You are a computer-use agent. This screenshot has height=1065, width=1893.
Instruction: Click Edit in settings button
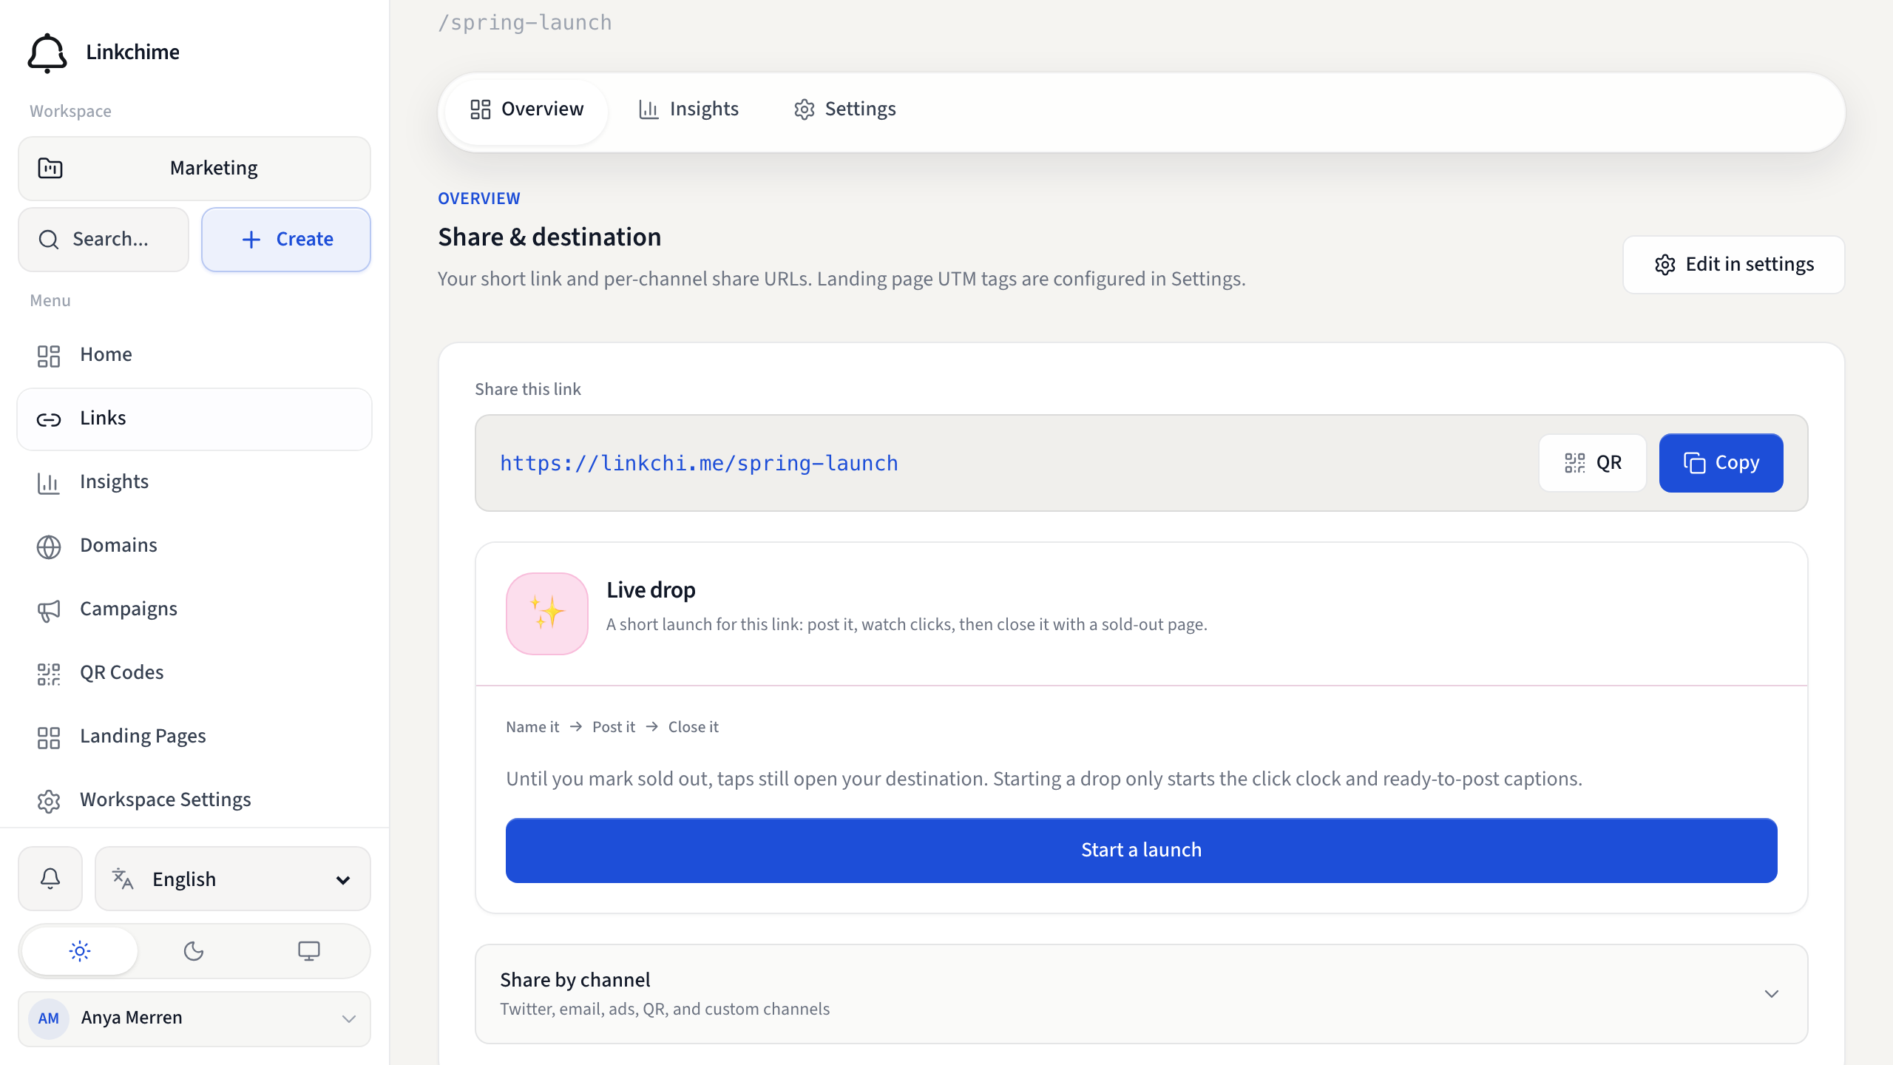1733,265
